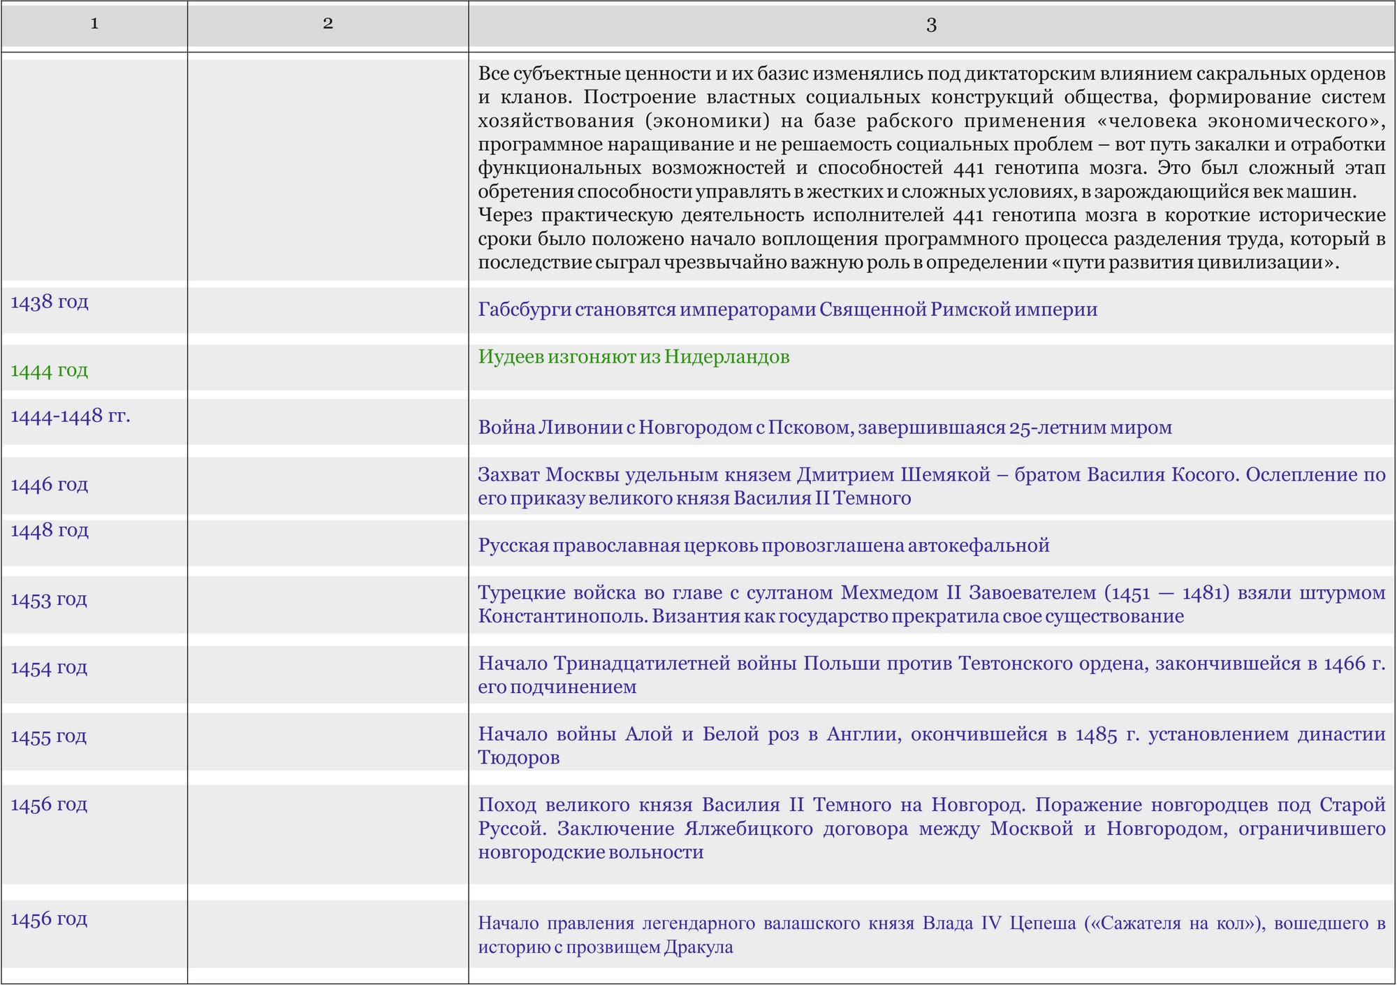The width and height of the screenshot is (1397, 985).
Task: Click line его приказу великого князя Василия II Темного
Action: pyautogui.click(x=694, y=498)
